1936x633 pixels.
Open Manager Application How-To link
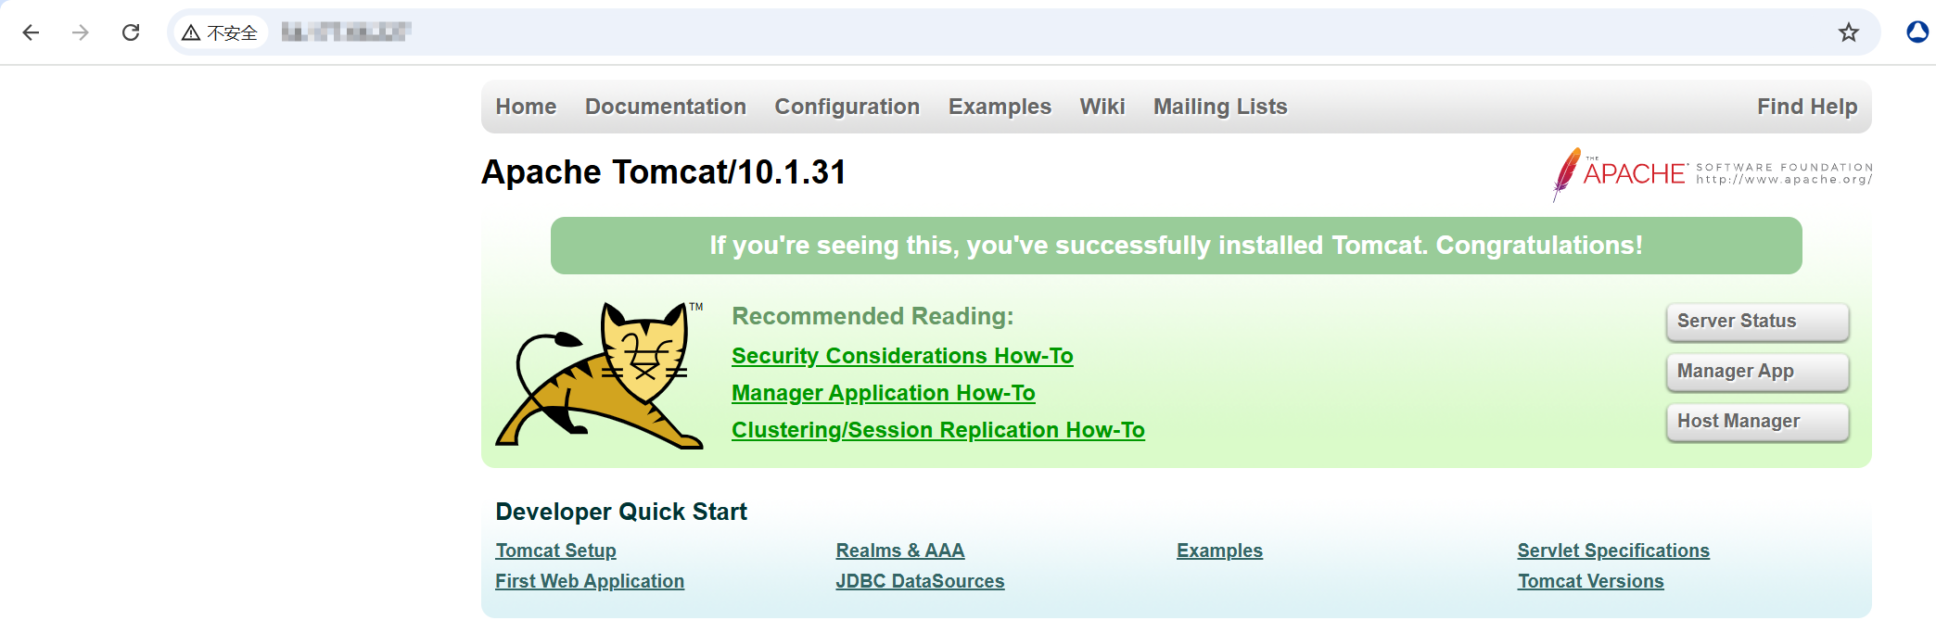(884, 393)
